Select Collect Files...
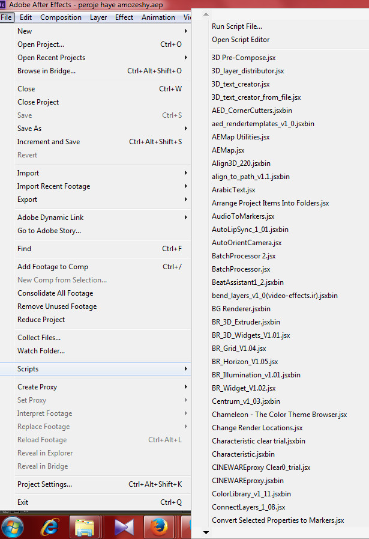 pyautogui.click(x=102, y=338)
